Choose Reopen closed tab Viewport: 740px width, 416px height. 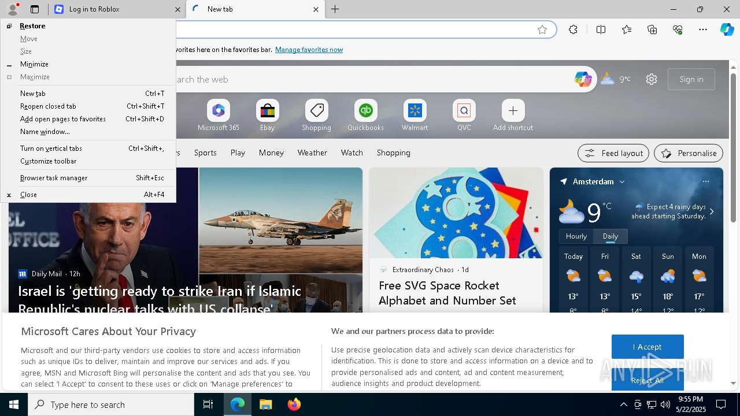88,106
